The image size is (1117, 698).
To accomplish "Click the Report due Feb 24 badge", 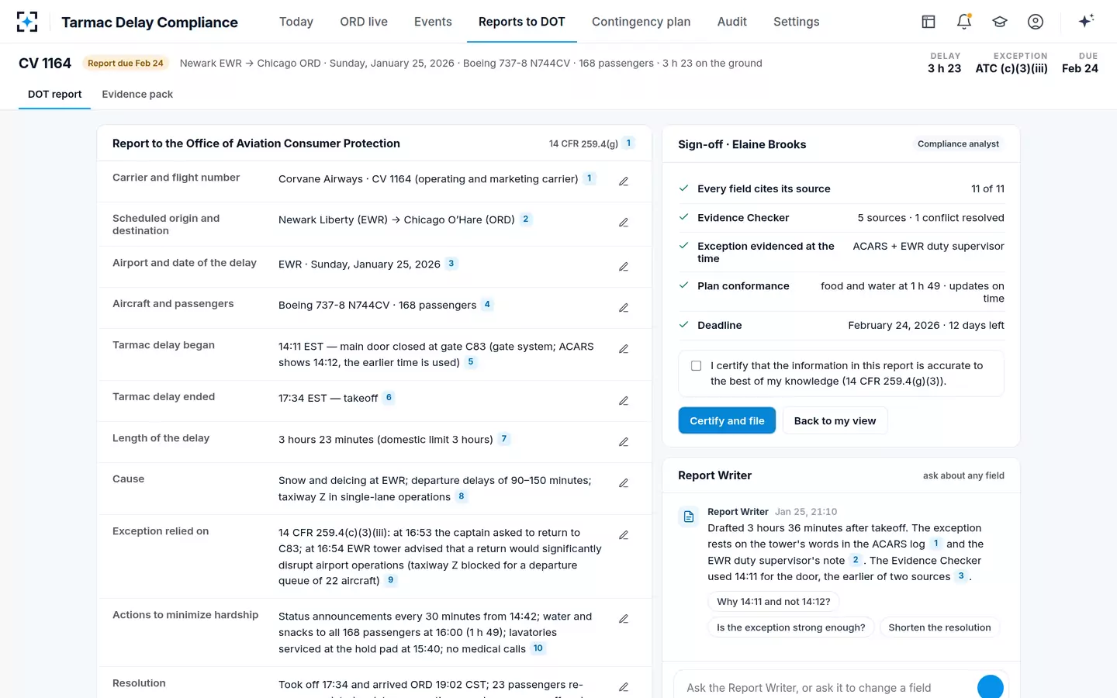I will coord(126,64).
